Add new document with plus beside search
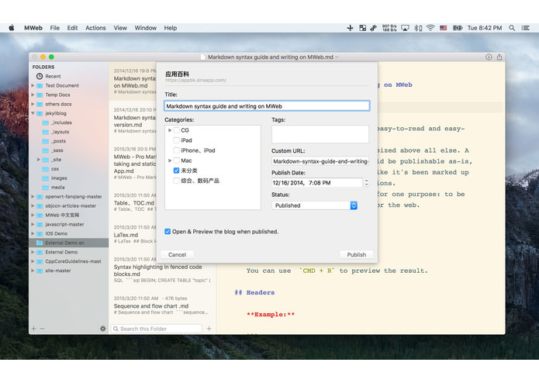This screenshot has height=383, width=539. pos(209,329)
